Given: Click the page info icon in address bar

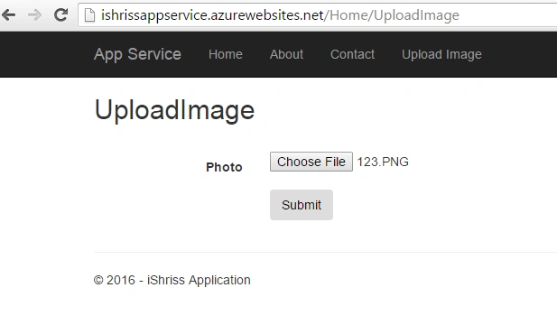Looking at the screenshot, I should [x=90, y=15].
